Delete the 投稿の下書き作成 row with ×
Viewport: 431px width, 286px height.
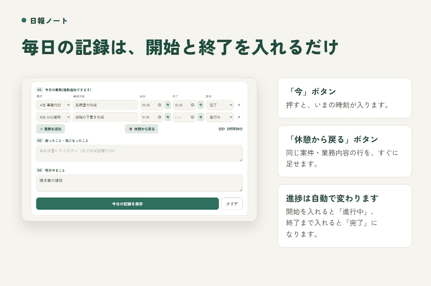(x=239, y=117)
